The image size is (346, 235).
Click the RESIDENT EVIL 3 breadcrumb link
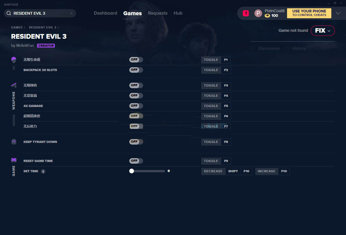(x=43, y=27)
